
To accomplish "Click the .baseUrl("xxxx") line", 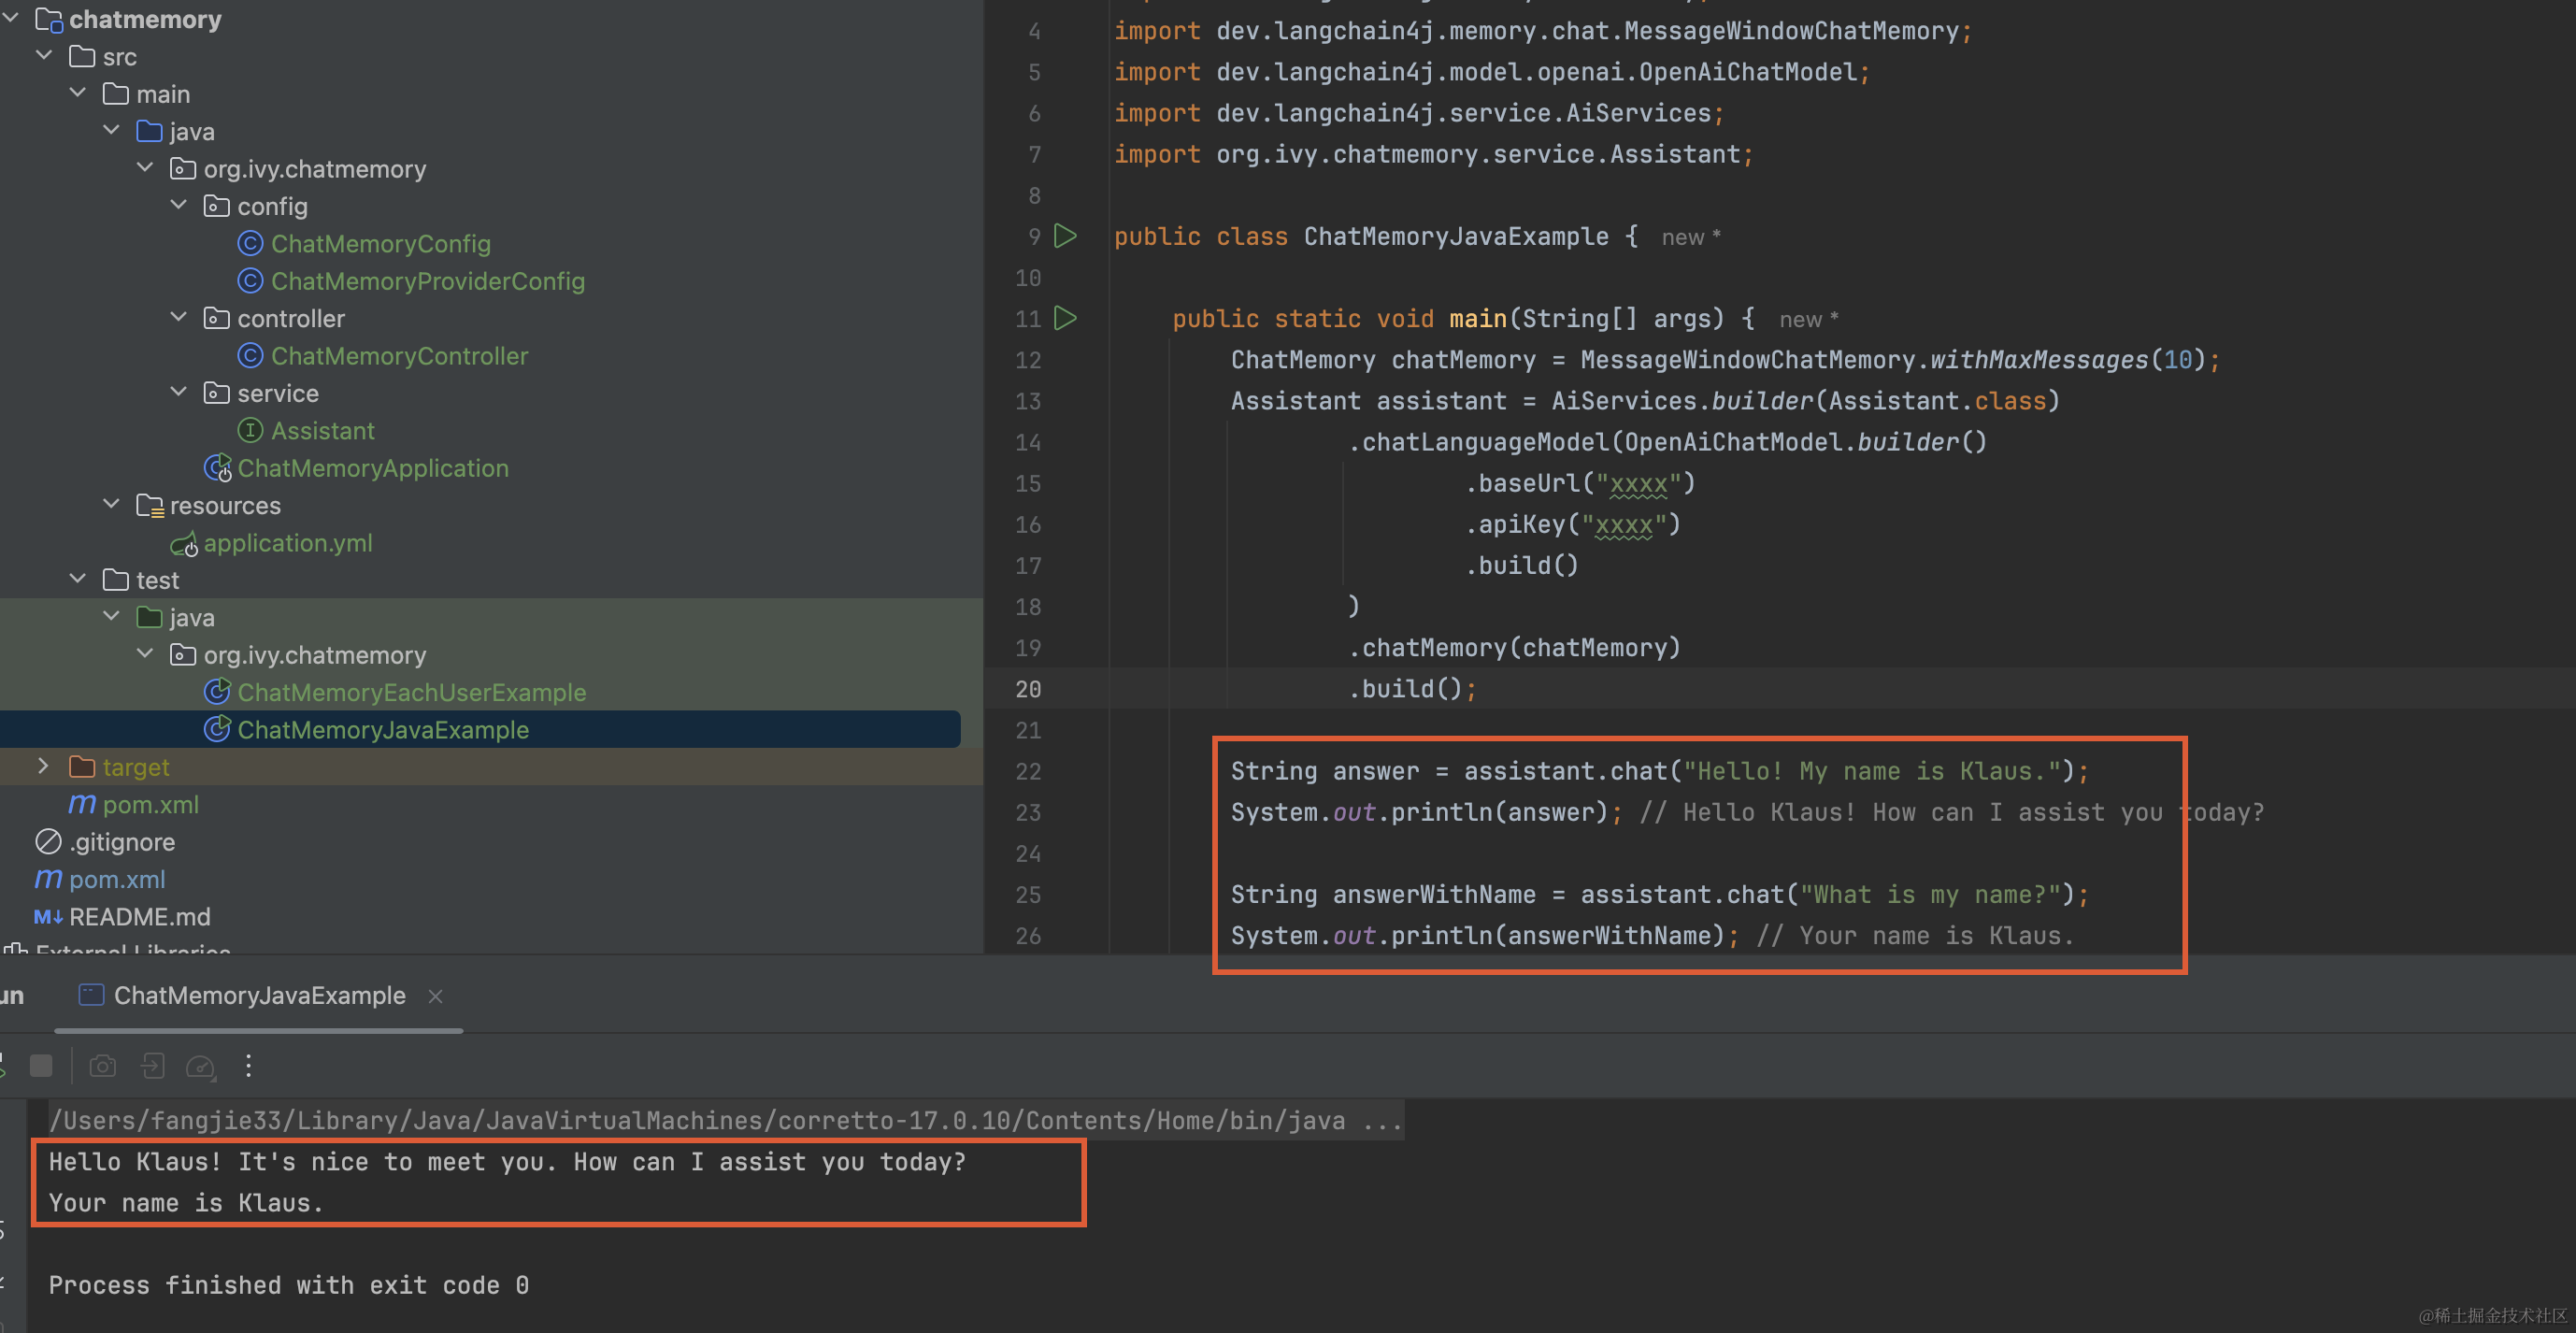I will click(1580, 484).
